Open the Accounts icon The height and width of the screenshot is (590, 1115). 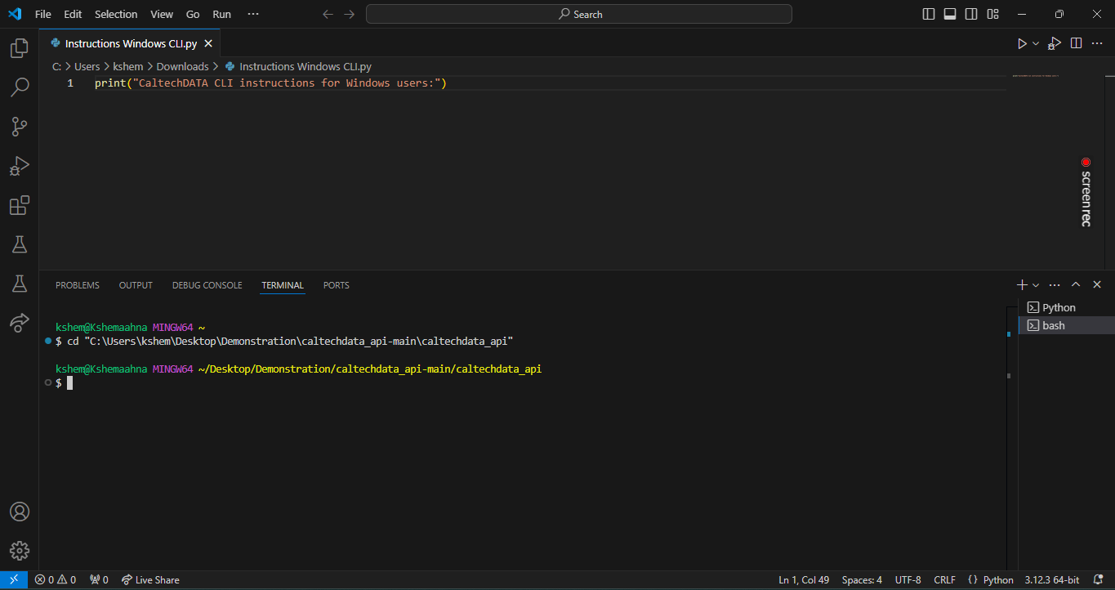[x=19, y=512]
